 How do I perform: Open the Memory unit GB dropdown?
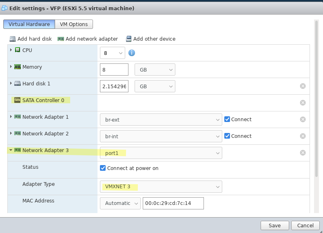155,70
